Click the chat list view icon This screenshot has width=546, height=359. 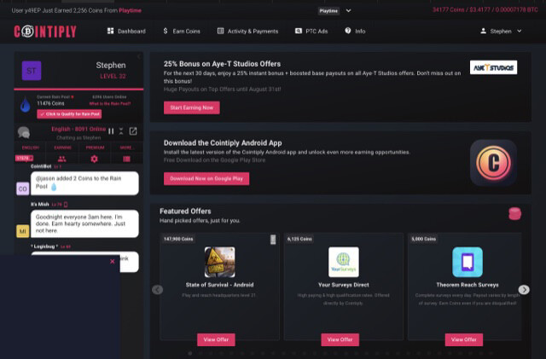(127, 159)
